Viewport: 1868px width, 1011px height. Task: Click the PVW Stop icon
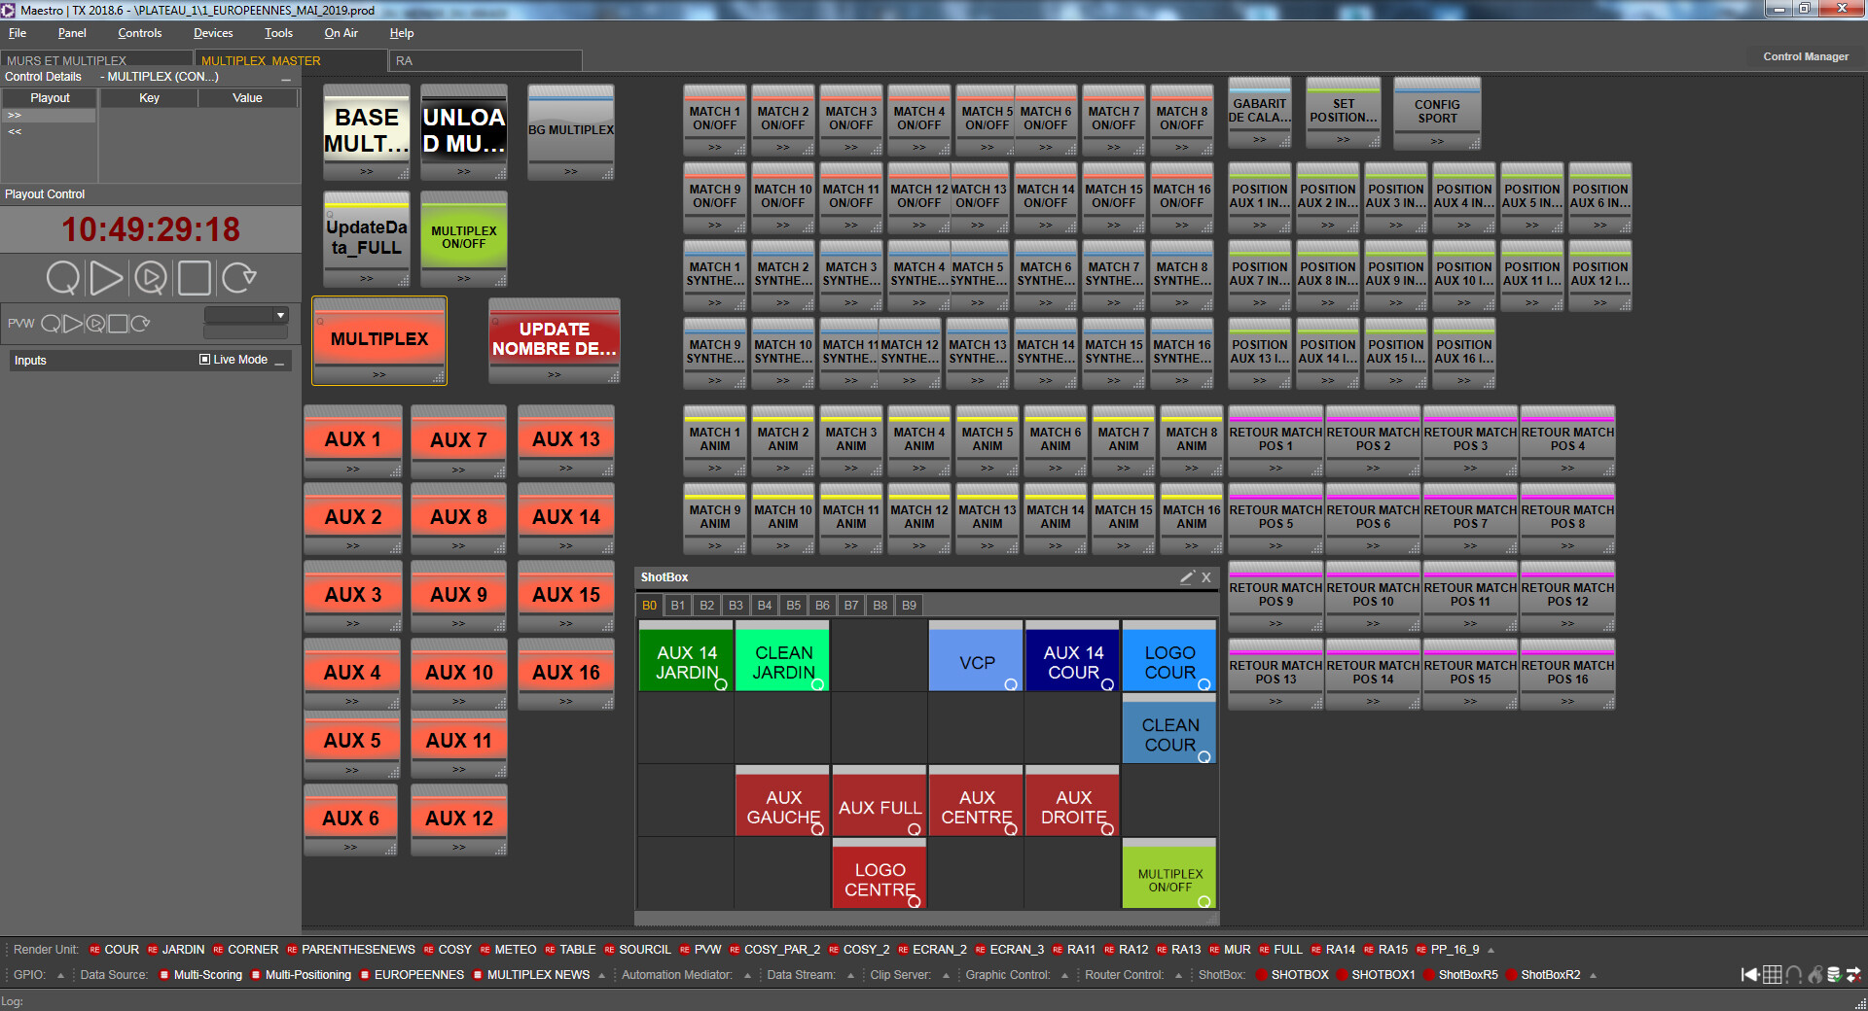click(x=118, y=324)
